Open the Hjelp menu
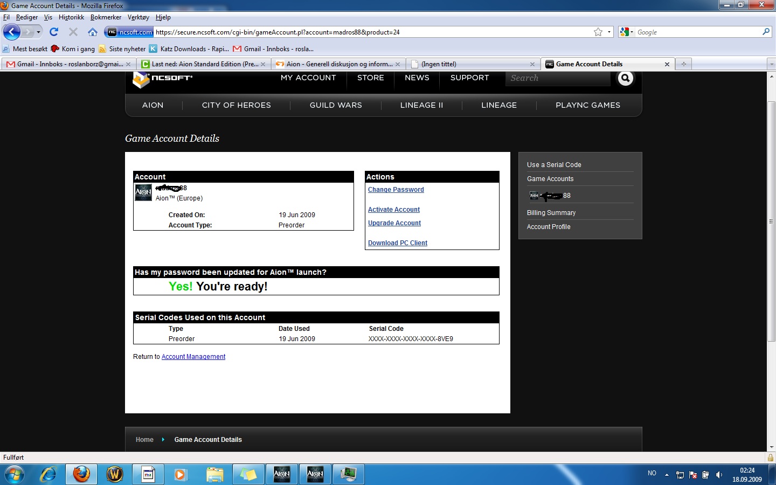Viewport: 776px width, 485px height. (x=163, y=17)
